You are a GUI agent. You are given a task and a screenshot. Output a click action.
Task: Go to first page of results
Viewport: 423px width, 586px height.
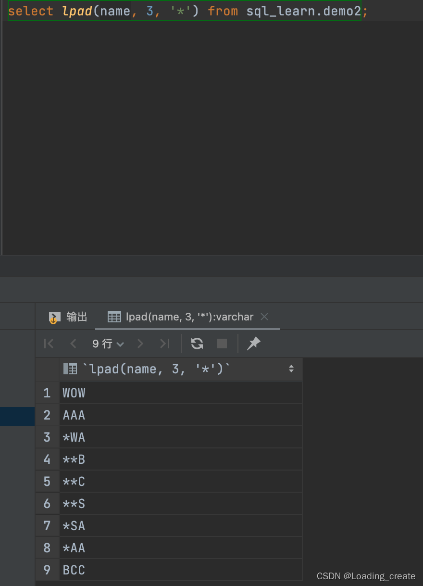[49, 344]
